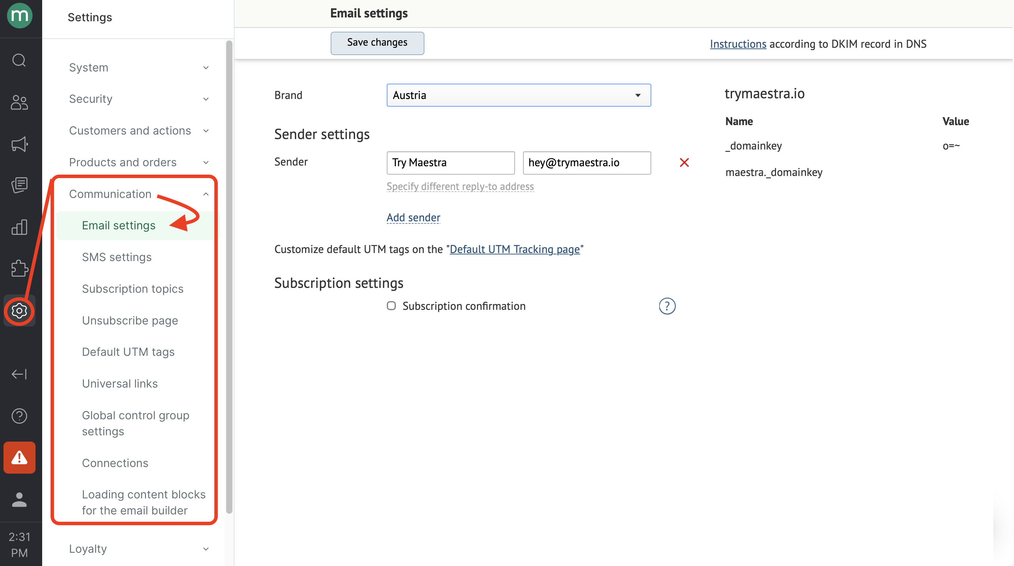Expand the Loyalty section
1014x566 pixels.
[139, 549]
